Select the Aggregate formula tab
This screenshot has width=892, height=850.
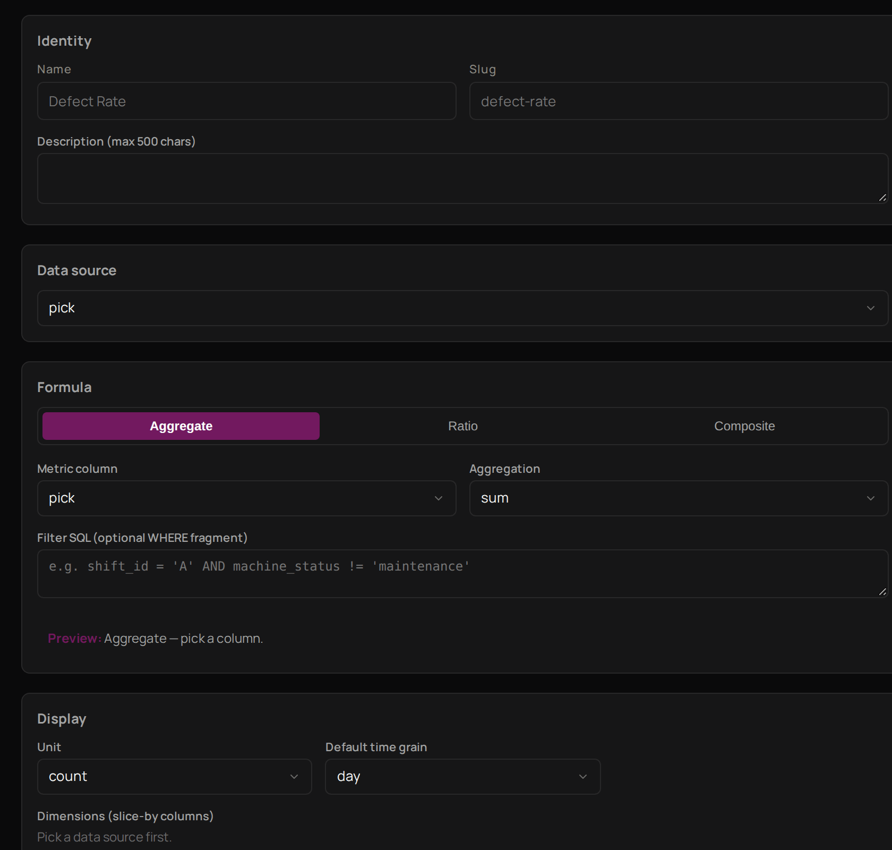181,426
